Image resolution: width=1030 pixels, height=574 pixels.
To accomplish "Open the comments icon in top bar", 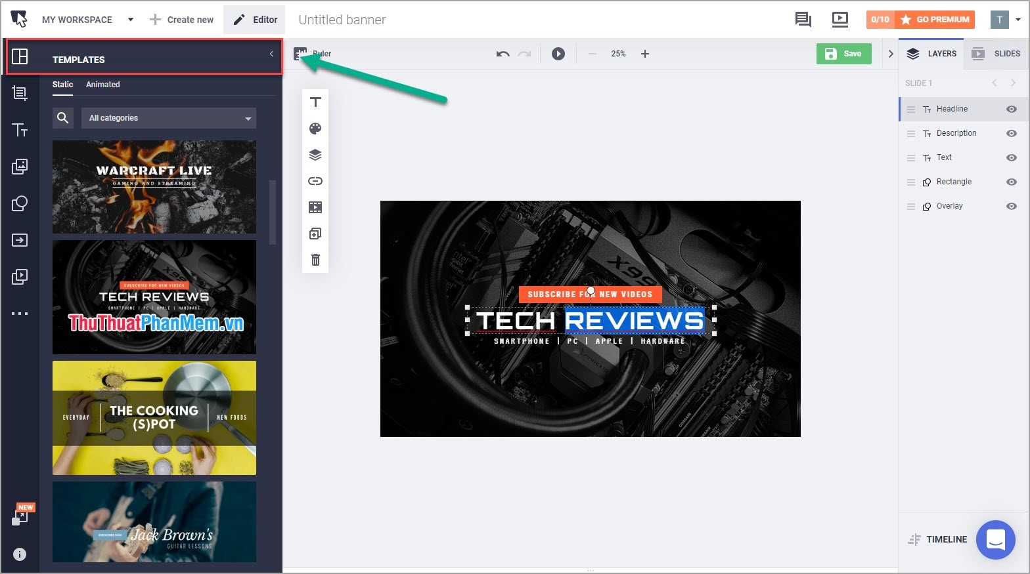I will (803, 20).
